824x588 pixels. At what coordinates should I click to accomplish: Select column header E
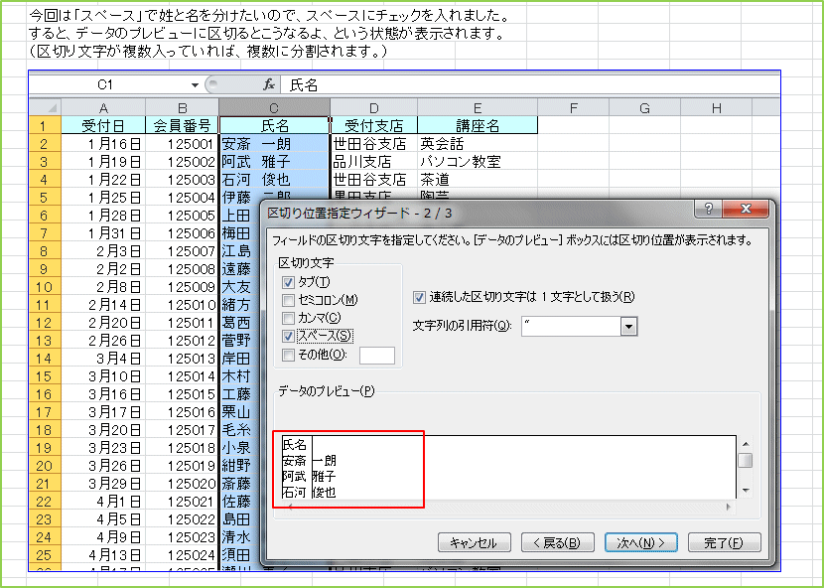478,108
